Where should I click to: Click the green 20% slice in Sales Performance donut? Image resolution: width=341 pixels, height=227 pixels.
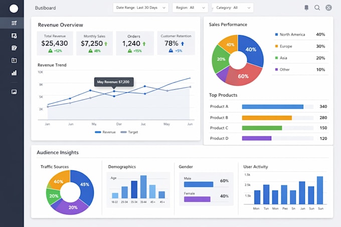click(x=220, y=59)
